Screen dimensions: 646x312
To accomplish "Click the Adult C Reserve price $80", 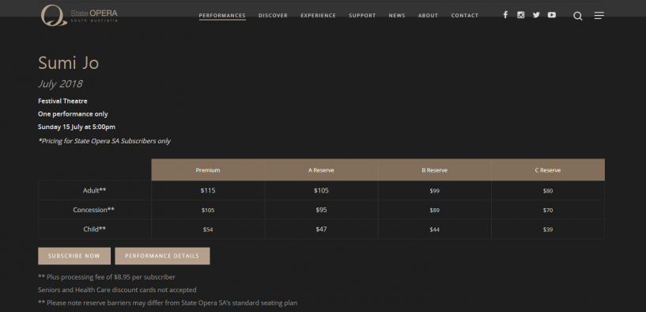I will [x=548, y=191].
